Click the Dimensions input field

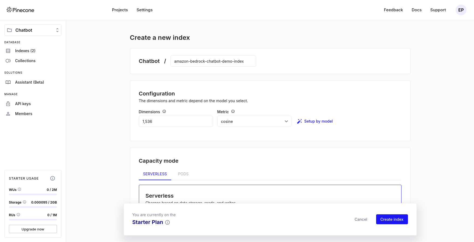(176, 121)
